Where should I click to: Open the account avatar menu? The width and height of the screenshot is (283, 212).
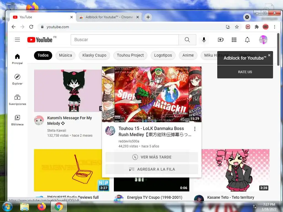pos(263,40)
